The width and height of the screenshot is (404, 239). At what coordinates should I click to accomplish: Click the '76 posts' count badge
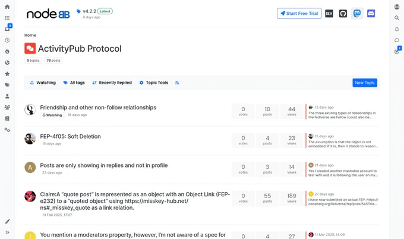click(53, 60)
